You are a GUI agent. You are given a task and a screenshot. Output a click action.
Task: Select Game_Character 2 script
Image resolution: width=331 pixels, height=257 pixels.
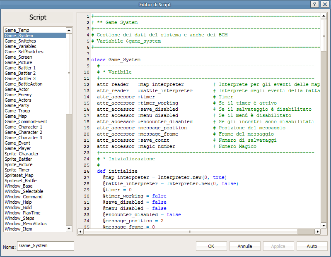(35, 132)
